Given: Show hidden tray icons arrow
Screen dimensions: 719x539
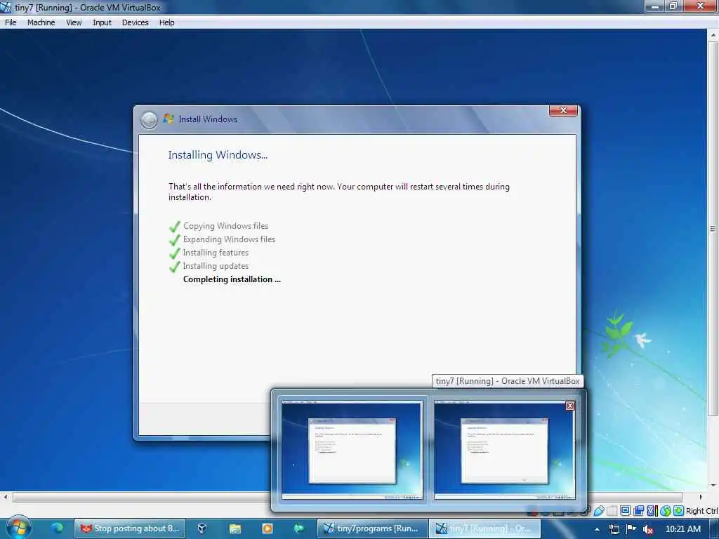Looking at the screenshot, I should 597,529.
